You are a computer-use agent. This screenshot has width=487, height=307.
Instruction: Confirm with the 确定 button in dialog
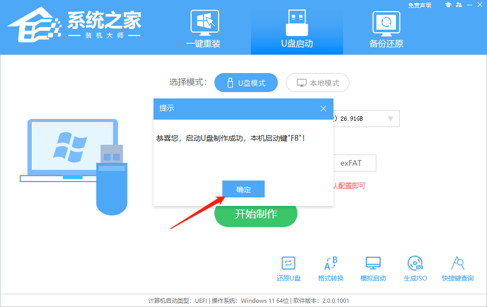tap(243, 189)
